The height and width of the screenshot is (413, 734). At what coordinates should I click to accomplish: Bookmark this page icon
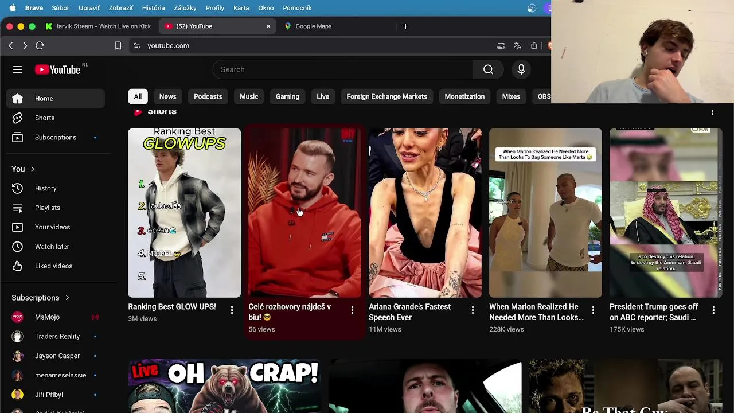point(118,45)
